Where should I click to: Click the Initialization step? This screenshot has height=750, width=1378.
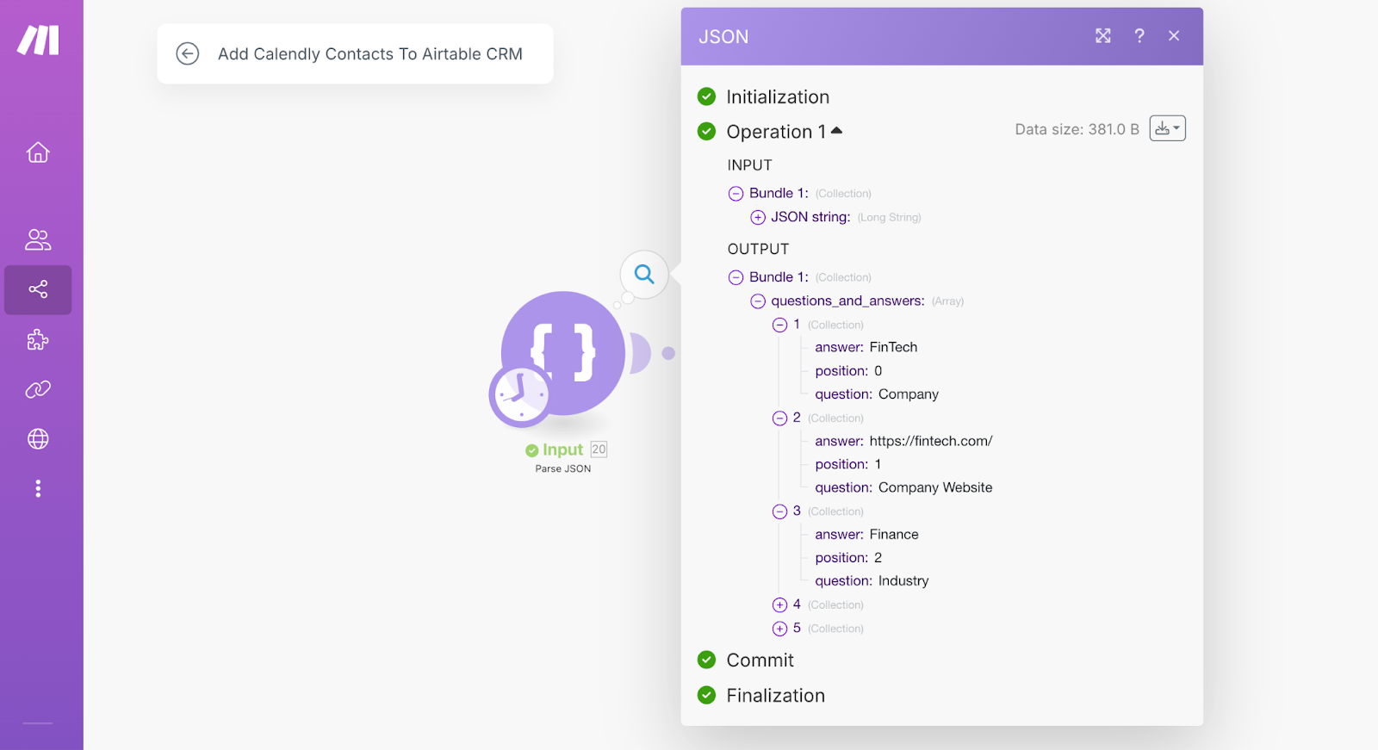(x=778, y=96)
